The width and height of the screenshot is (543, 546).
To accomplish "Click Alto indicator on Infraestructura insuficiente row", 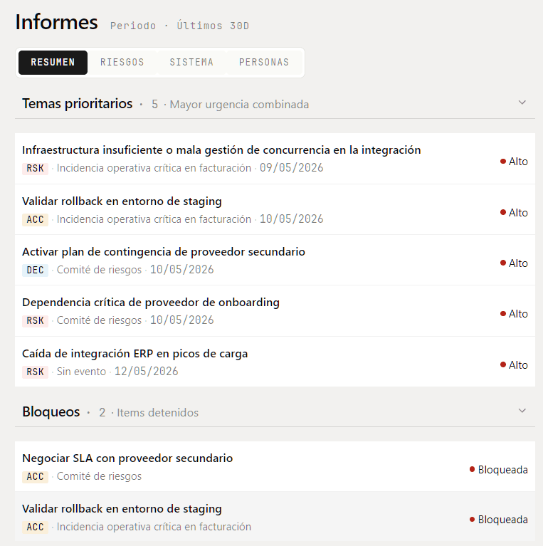I will coord(514,162).
